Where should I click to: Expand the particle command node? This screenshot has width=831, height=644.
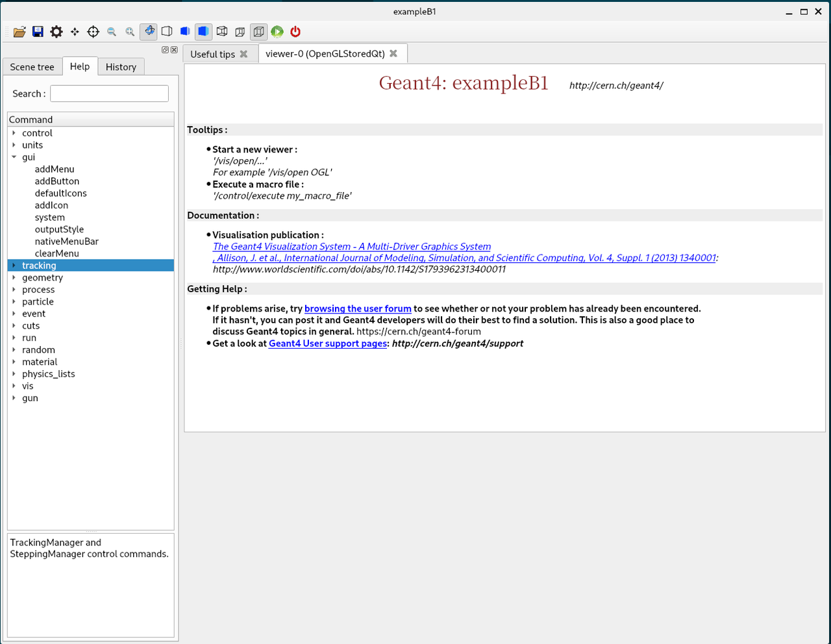tap(14, 301)
